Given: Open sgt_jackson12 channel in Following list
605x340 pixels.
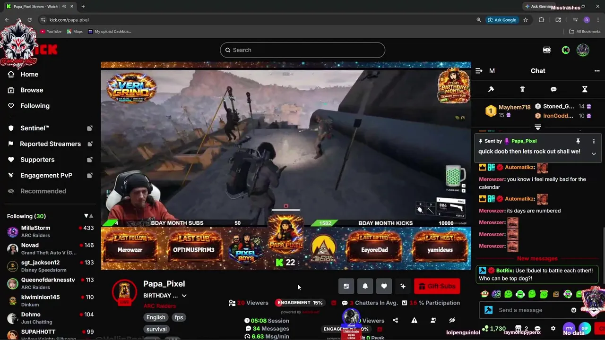Looking at the screenshot, I should (x=50, y=266).
